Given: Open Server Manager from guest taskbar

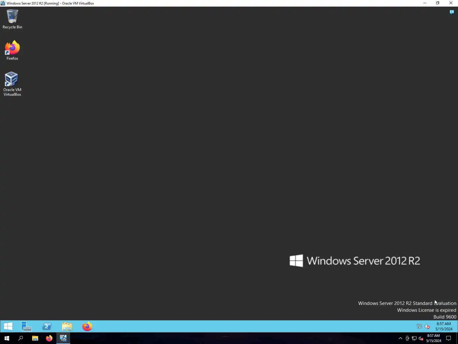Looking at the screenshot, I should [26, 326].
